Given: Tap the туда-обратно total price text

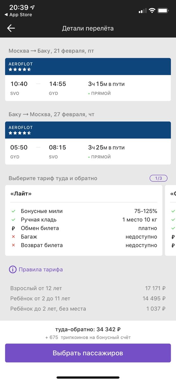Looking at the screenshot, I should pos(88,329).
